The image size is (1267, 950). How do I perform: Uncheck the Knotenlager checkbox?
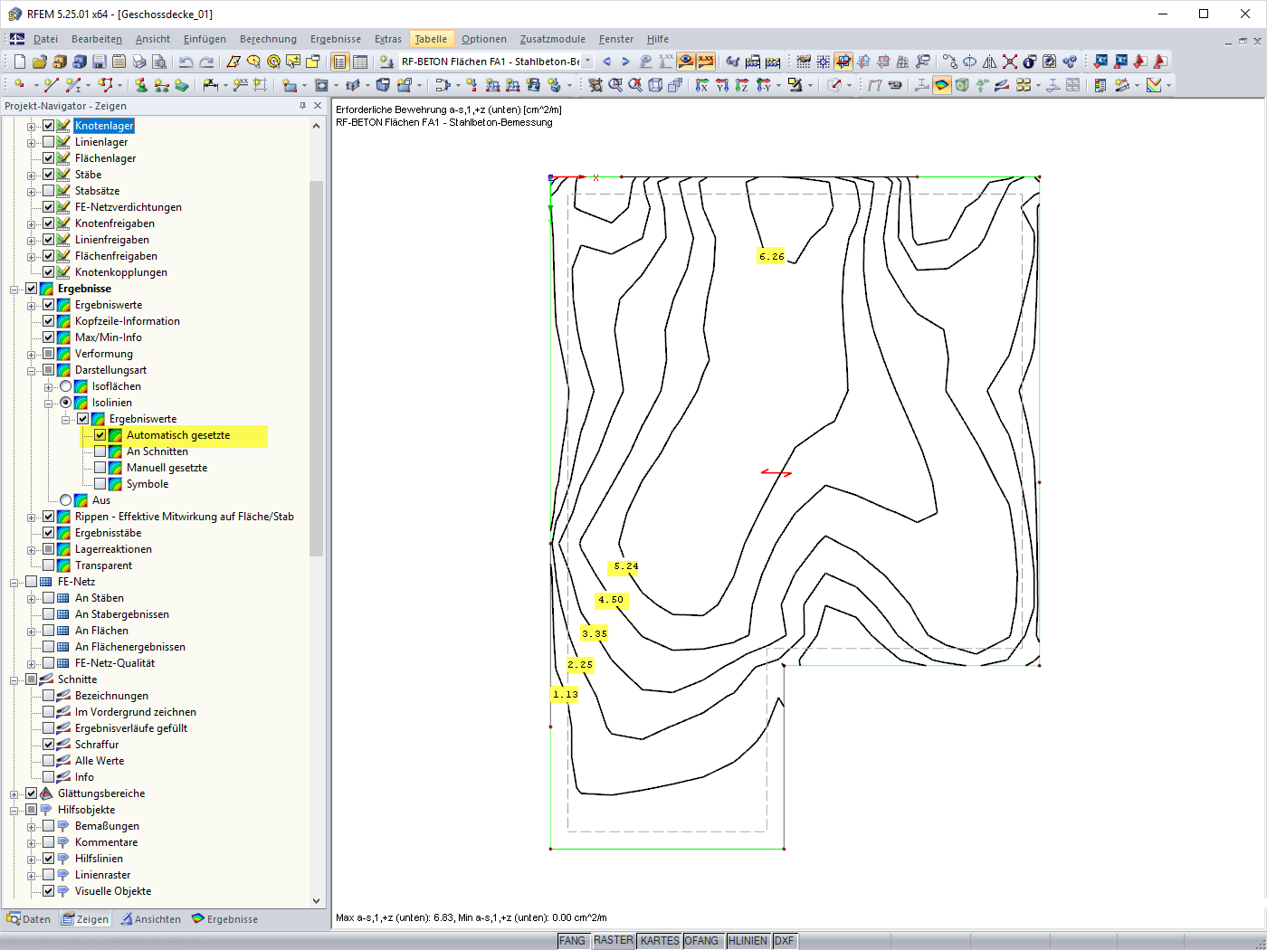point(48,126)
